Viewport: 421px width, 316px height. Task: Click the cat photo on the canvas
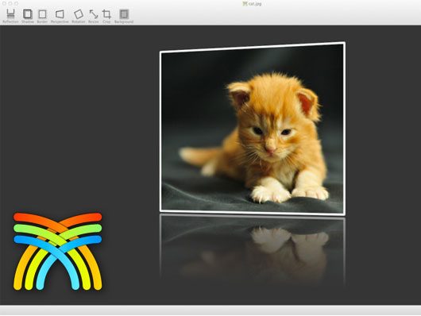(x=252, y=129)
